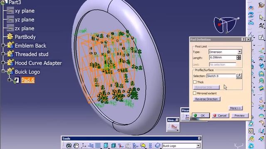Select PartBody in the tree

pos(25,37)
